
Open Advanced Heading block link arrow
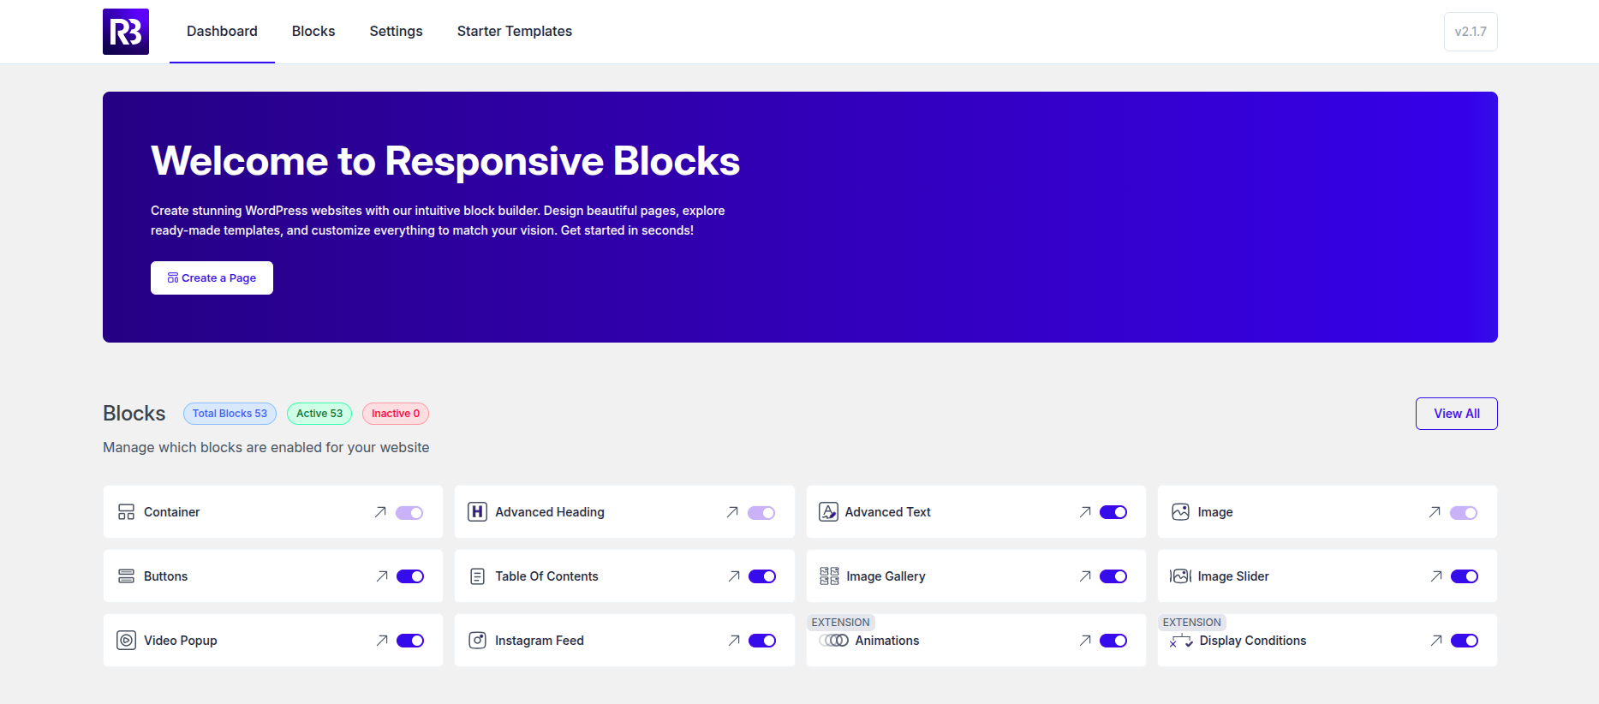coord(732,512)
